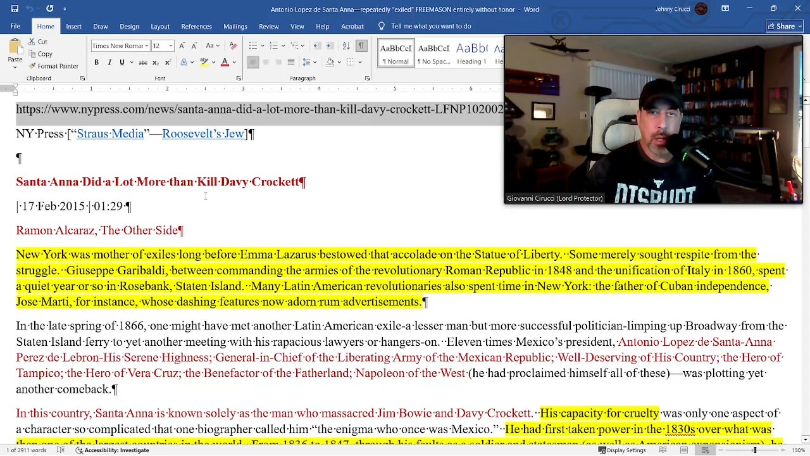Image resolution: width=810 pixels, height=456 pixels.
Task: Toggle italic formatting
Action: (x=109, y=62)
